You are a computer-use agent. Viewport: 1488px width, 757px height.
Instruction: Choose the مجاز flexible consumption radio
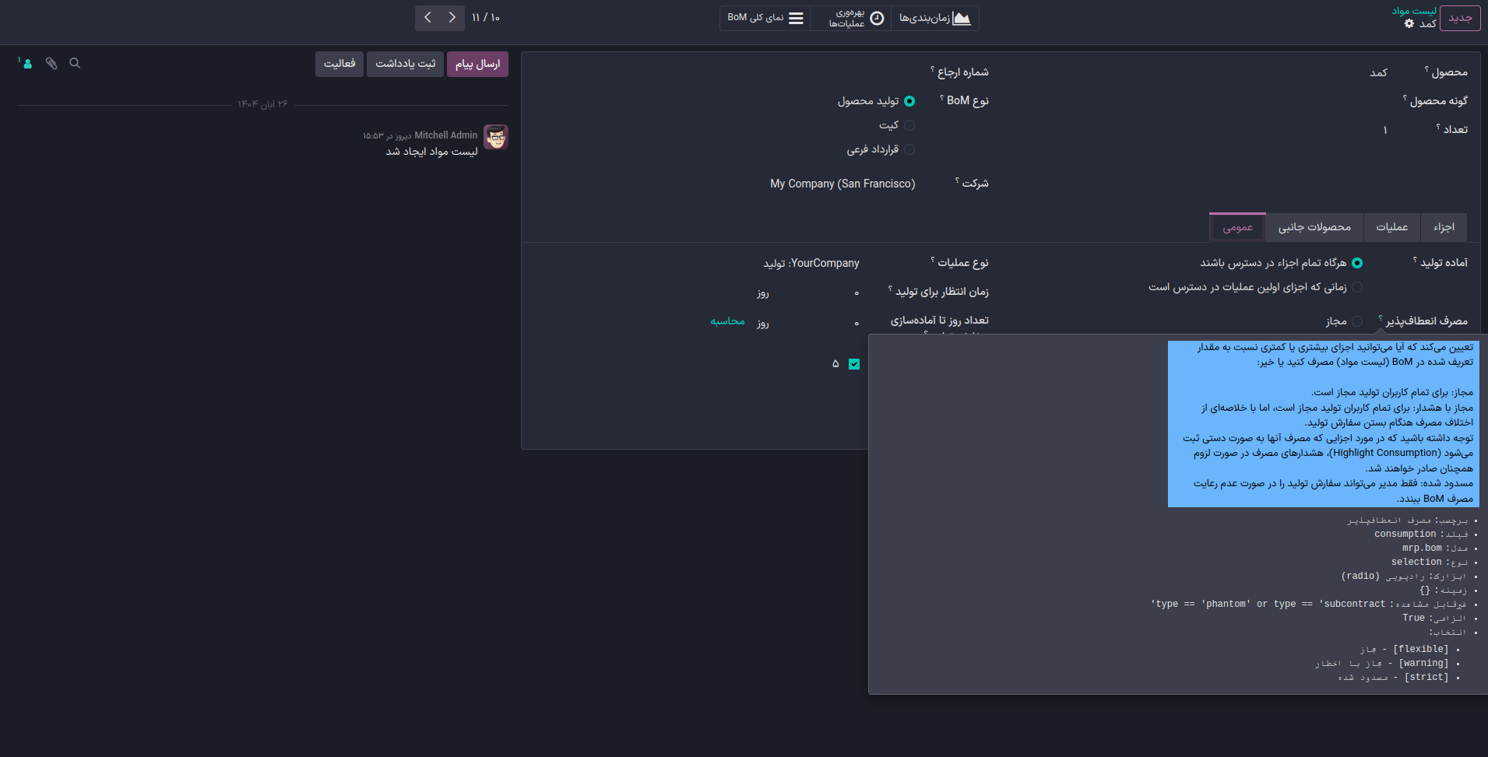[x=1357, y=321]
